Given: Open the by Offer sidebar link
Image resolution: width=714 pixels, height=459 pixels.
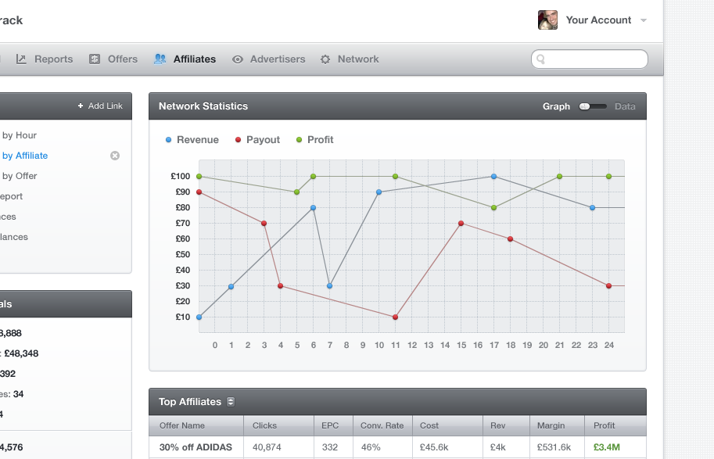Looking at the screenshot, I should point(19,176).
